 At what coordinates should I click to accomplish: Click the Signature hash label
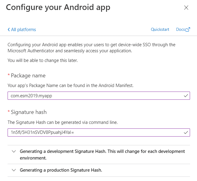pos(29,112)
